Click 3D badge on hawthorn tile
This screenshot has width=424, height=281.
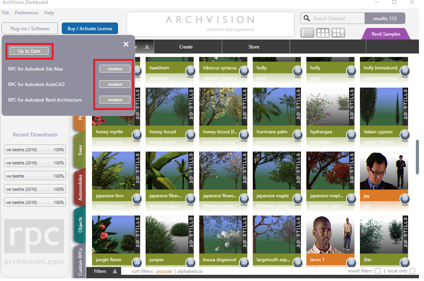(191, 71)
